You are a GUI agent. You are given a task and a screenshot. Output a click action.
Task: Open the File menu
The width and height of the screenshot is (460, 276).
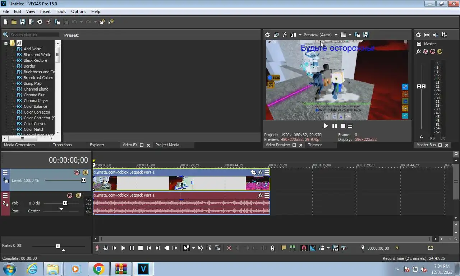click(x=6, y=11)
